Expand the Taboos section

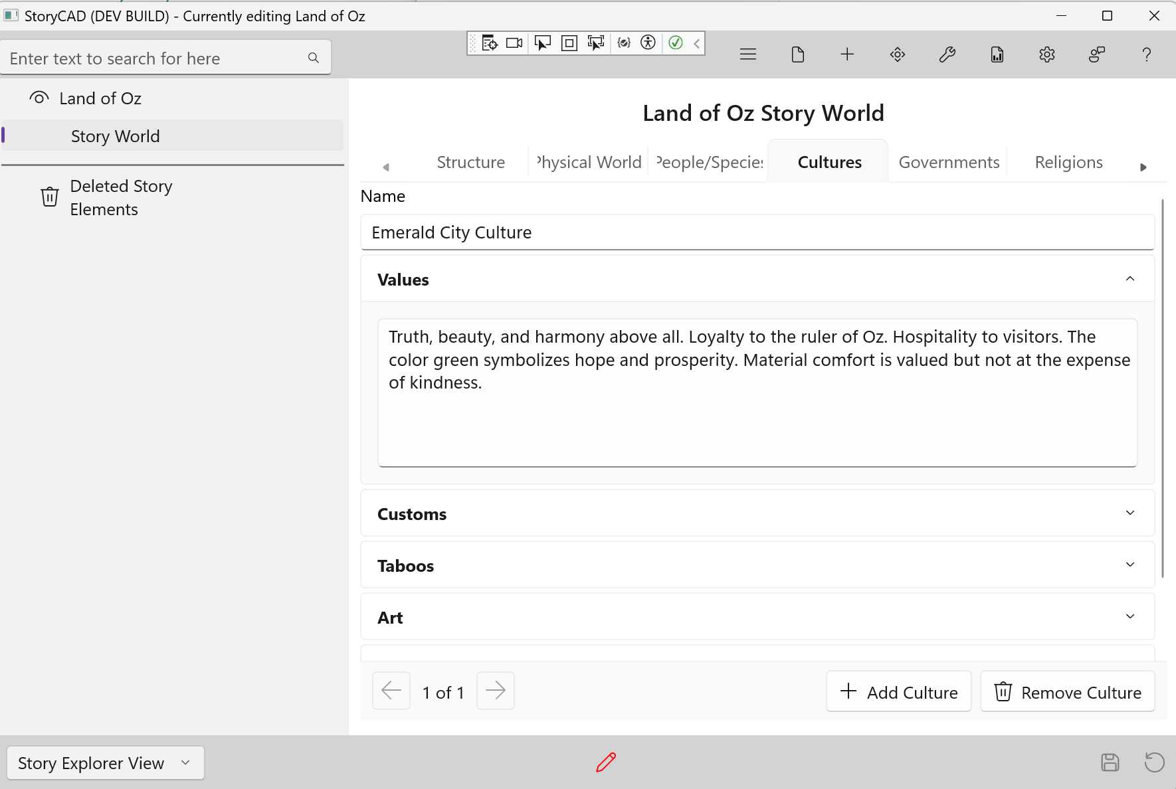click(x=1129, y=565)
